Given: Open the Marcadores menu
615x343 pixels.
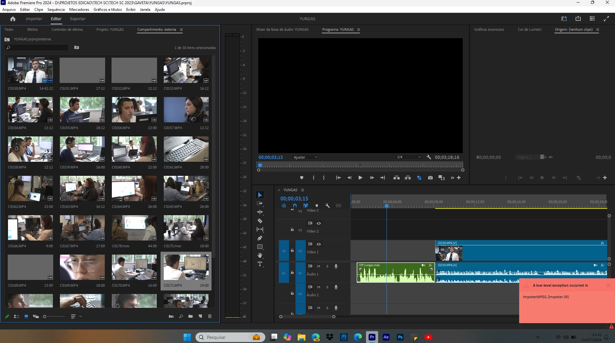Looking at the screenshot, I should coord(79,10).
